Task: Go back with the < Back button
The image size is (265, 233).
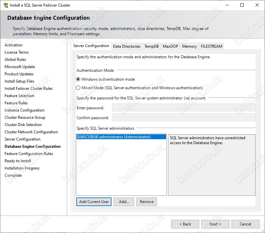Action: [185, 224]
